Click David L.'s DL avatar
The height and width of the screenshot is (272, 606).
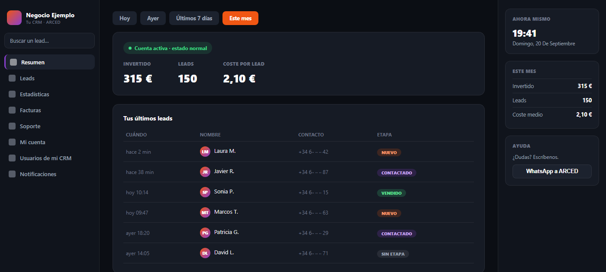pos(205,253)
